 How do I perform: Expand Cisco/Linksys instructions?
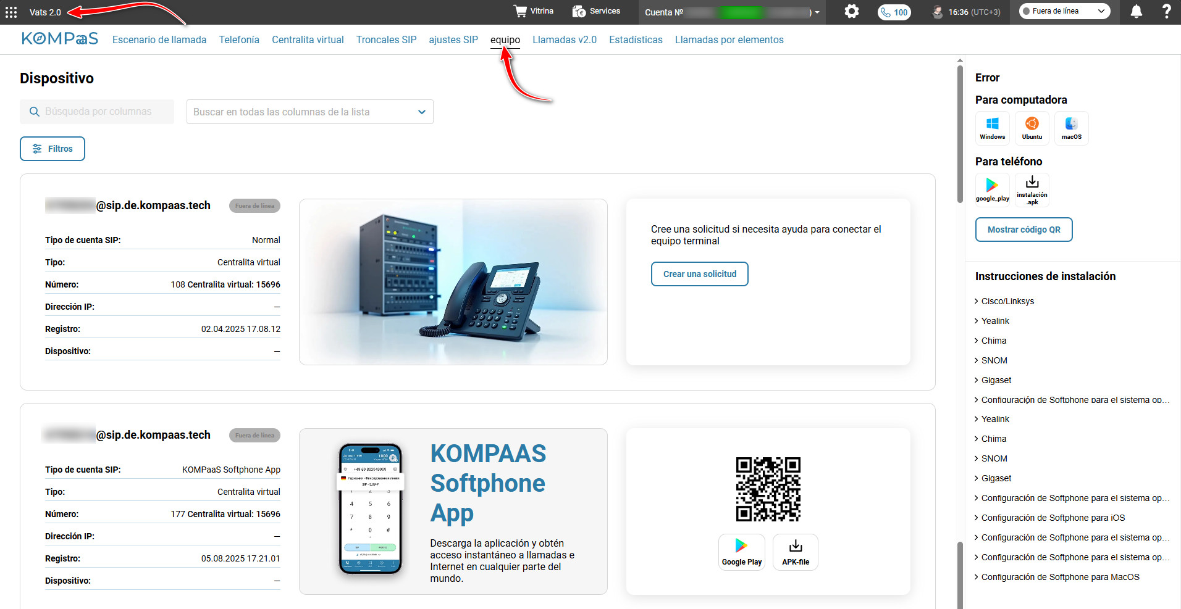pos(1004,301)
